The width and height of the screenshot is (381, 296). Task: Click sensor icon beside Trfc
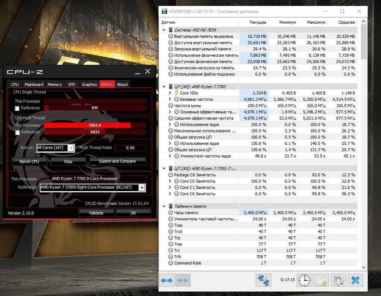171,257
